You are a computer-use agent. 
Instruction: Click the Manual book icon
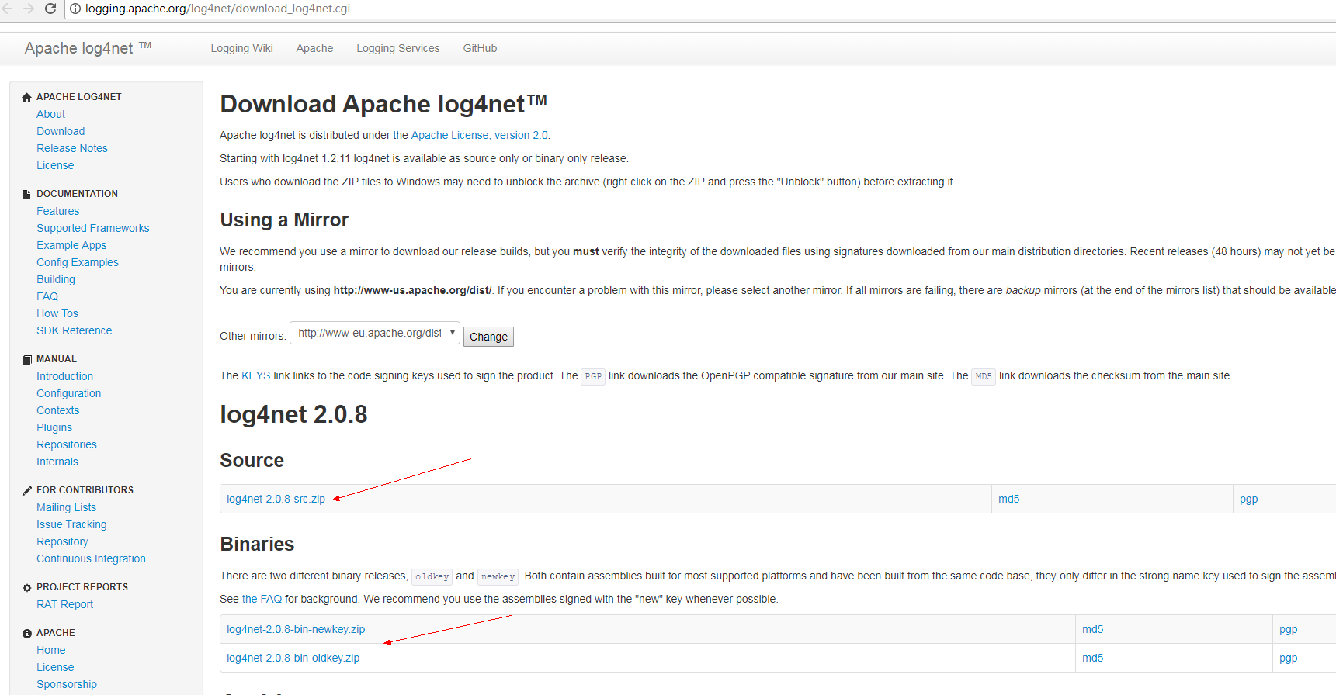pos(27,359)
